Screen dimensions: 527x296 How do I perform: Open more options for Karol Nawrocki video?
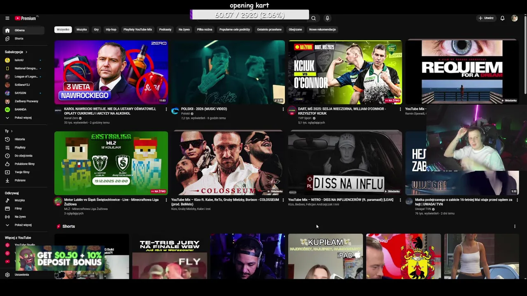166,109
